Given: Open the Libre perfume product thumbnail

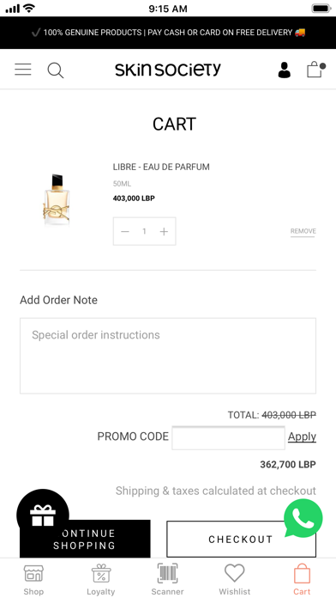Looking at the screenshot, I should point(57,198).
